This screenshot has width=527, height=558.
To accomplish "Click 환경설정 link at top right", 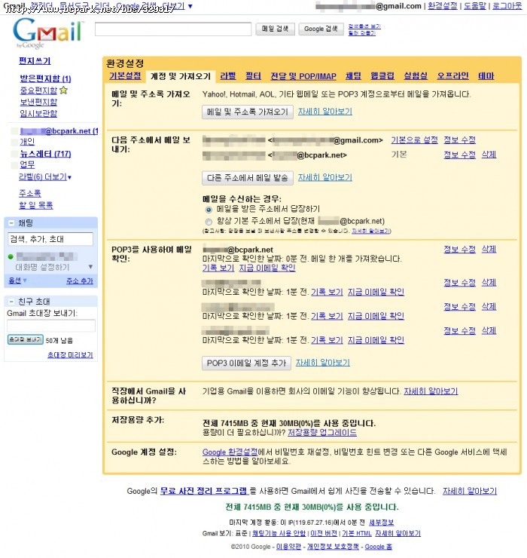I will [443, 6].
